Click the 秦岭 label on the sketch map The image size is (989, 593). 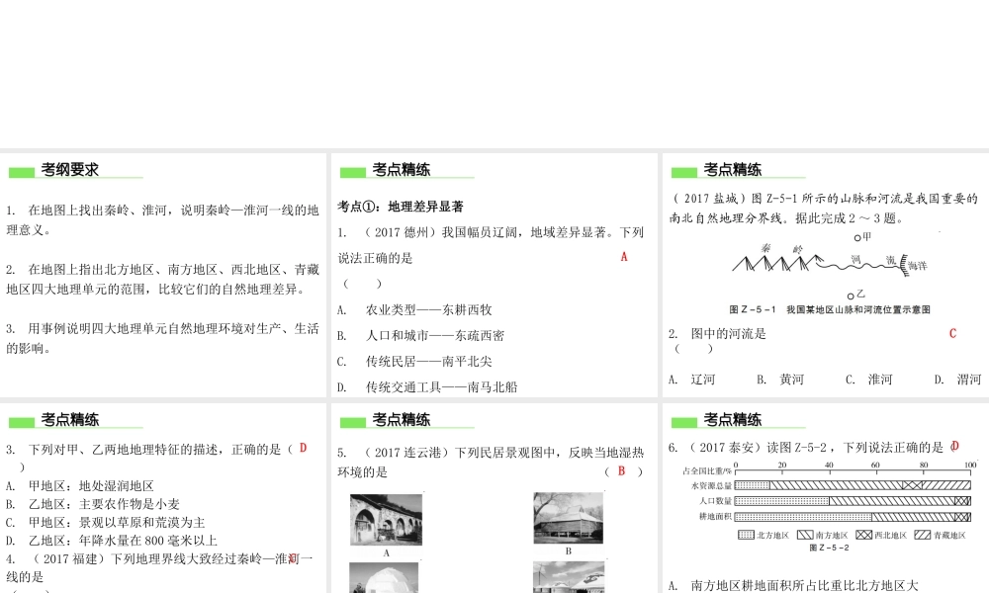(x=781, y=249)
